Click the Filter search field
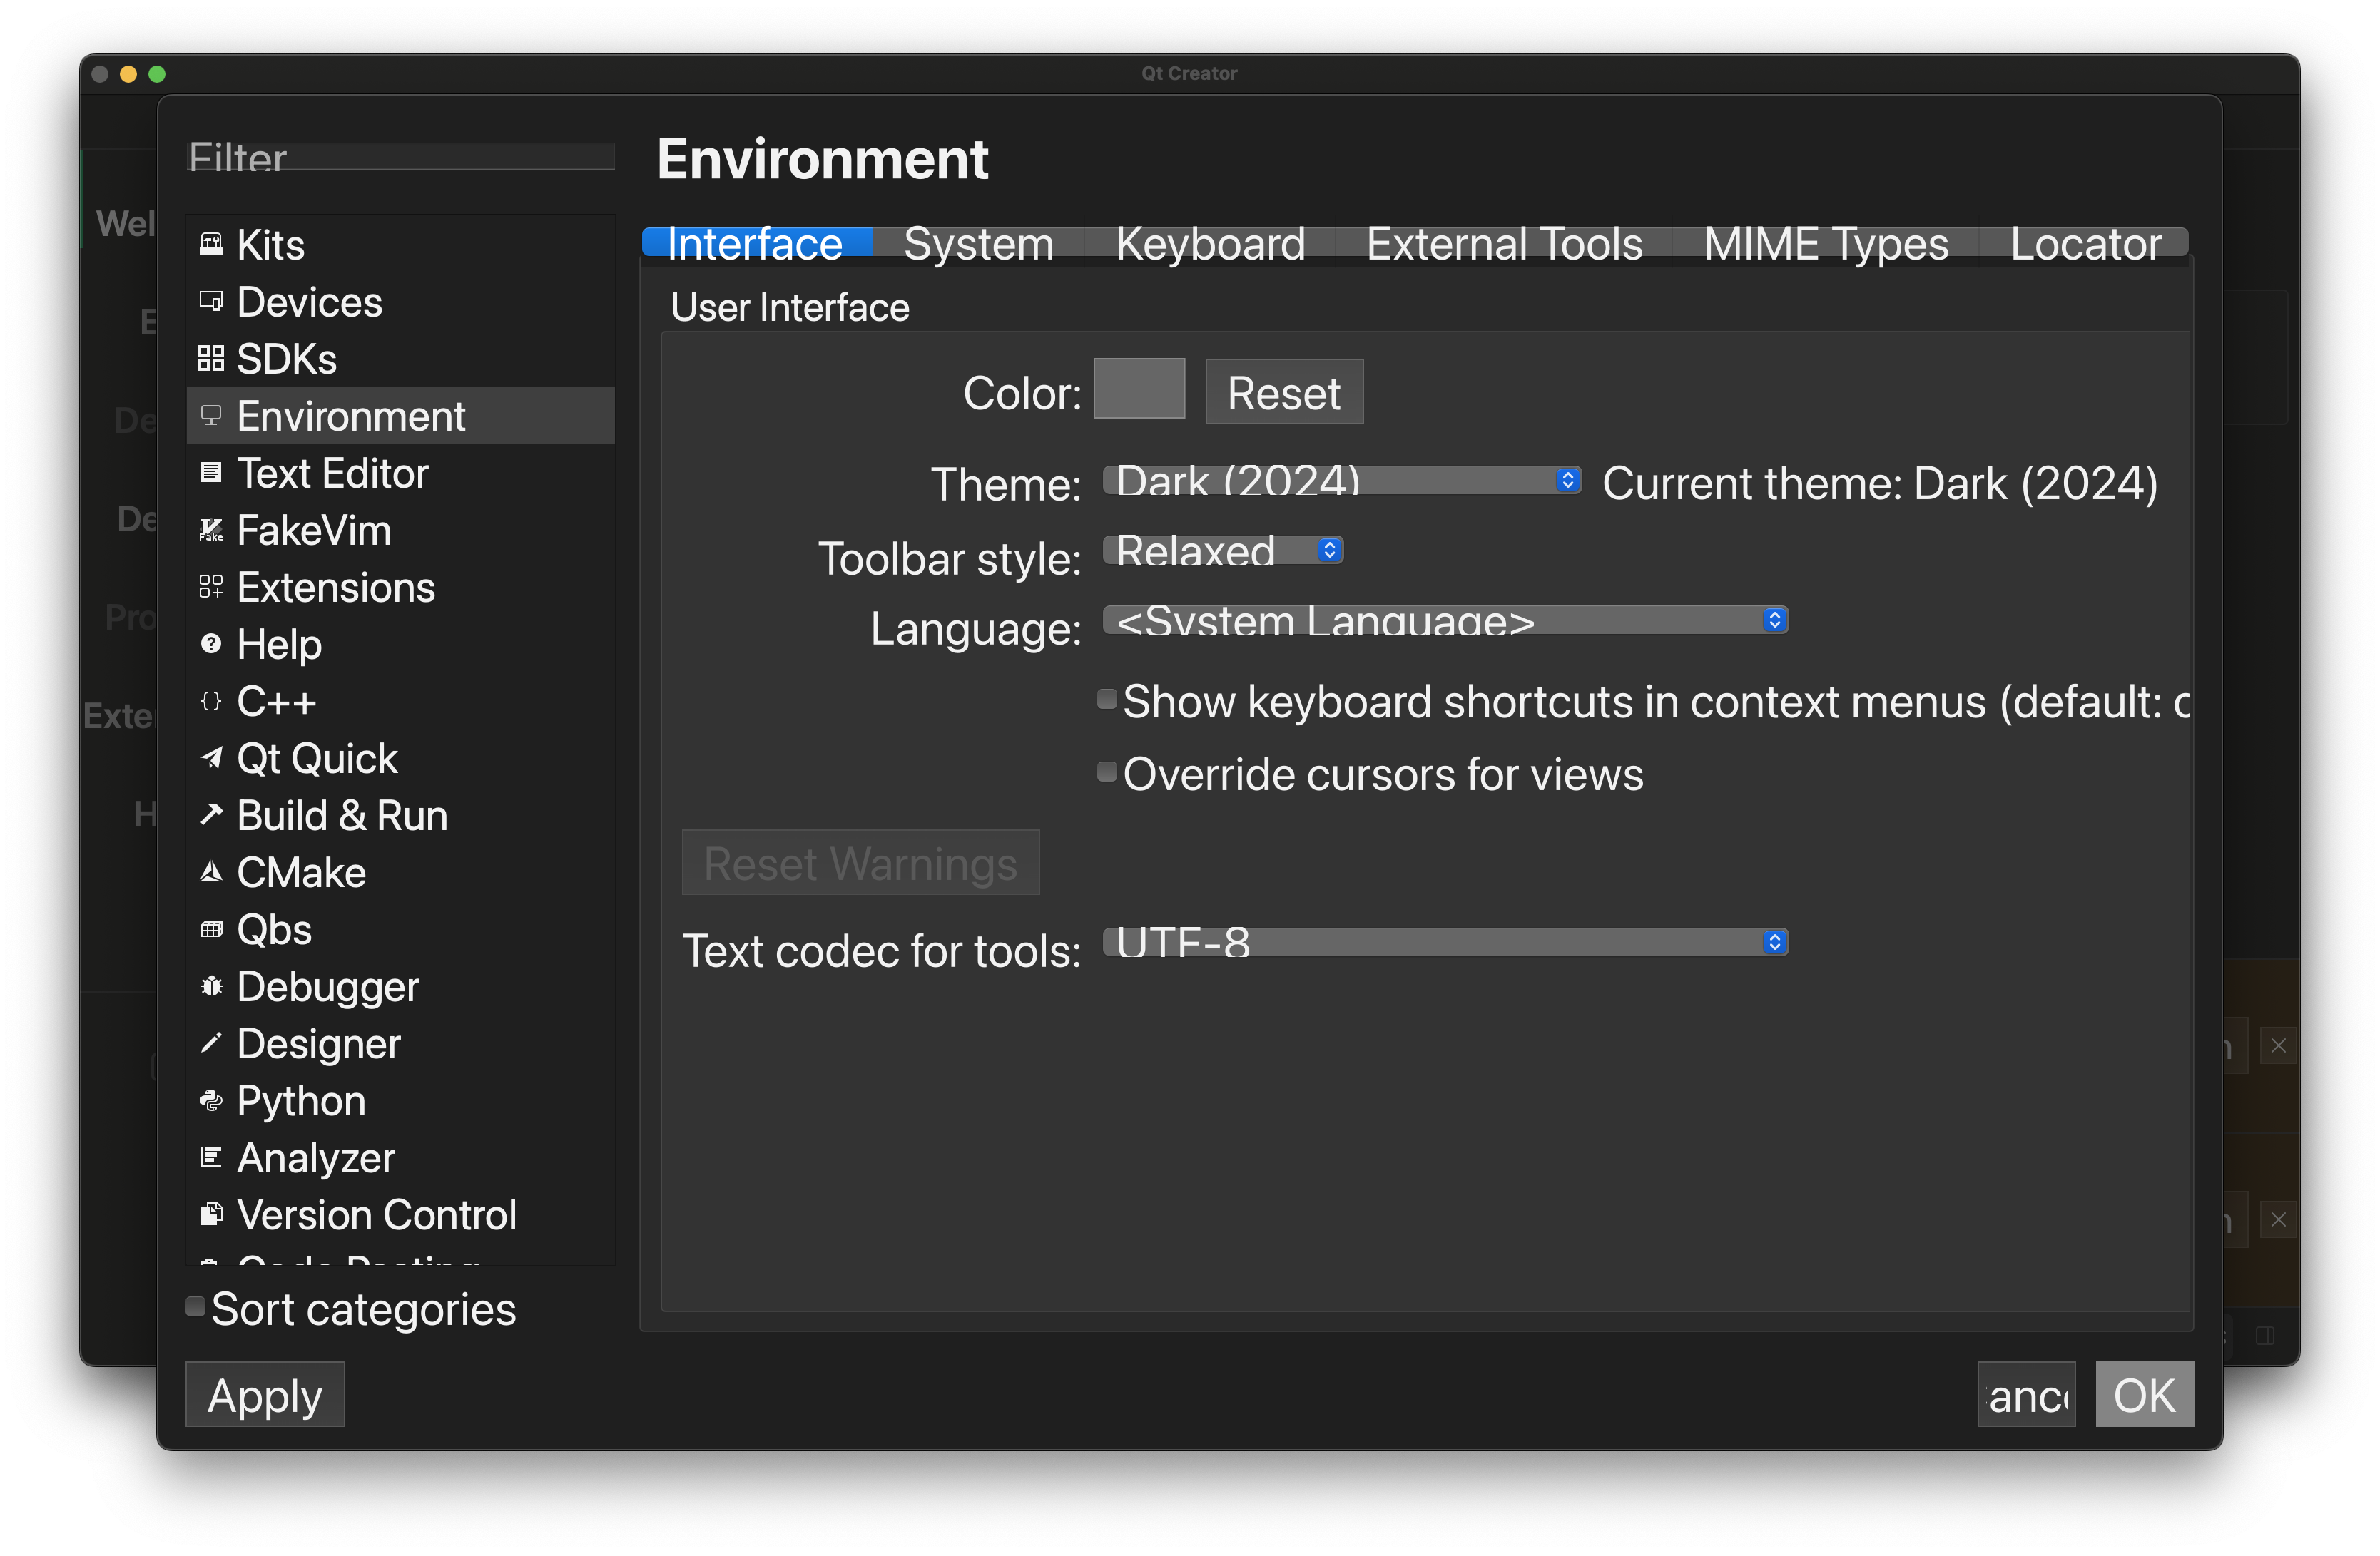This screenshot has width=2380, height=1556. tap(401, 157)
